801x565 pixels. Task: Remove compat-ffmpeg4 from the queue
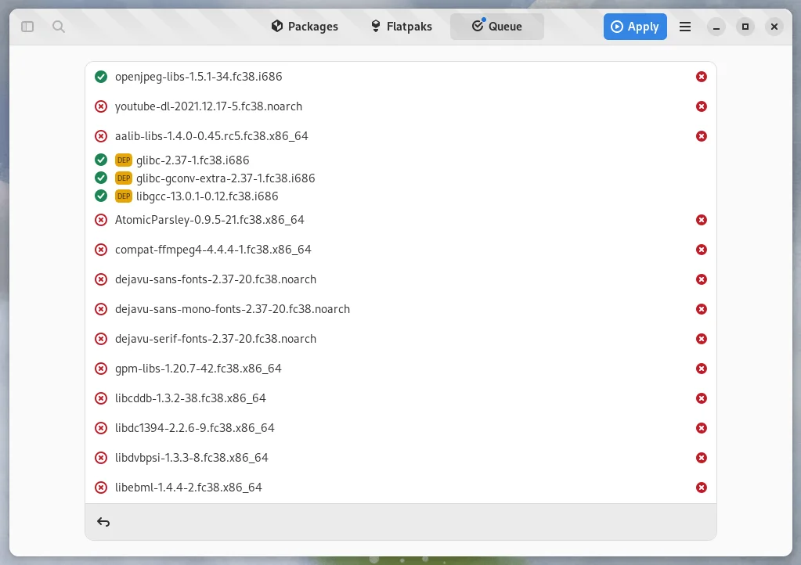coord(702,250)
